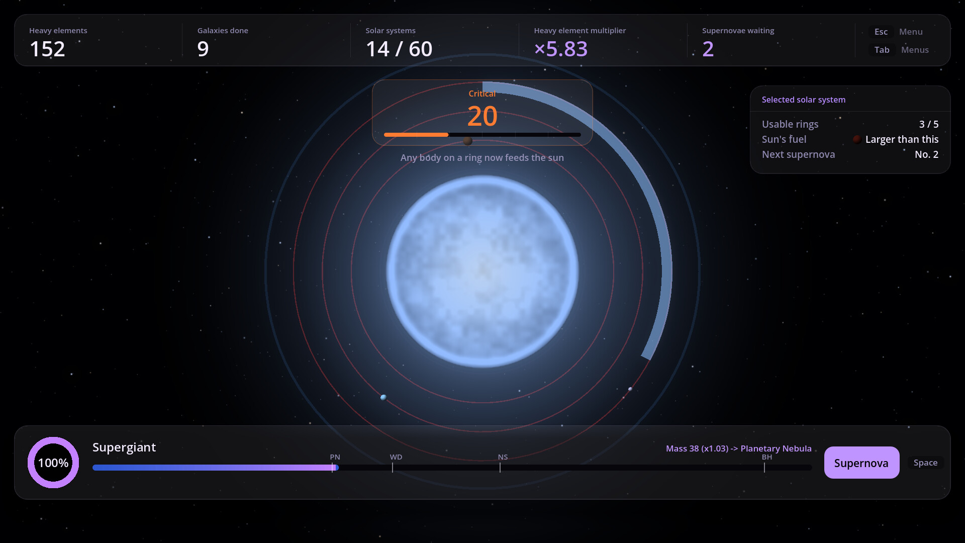
Task: Select the tiny pale planet on the lower-right orbit
Action: (630, 389)
